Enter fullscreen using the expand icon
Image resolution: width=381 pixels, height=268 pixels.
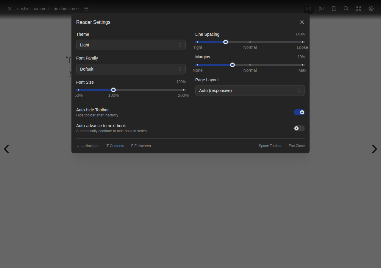359,9
